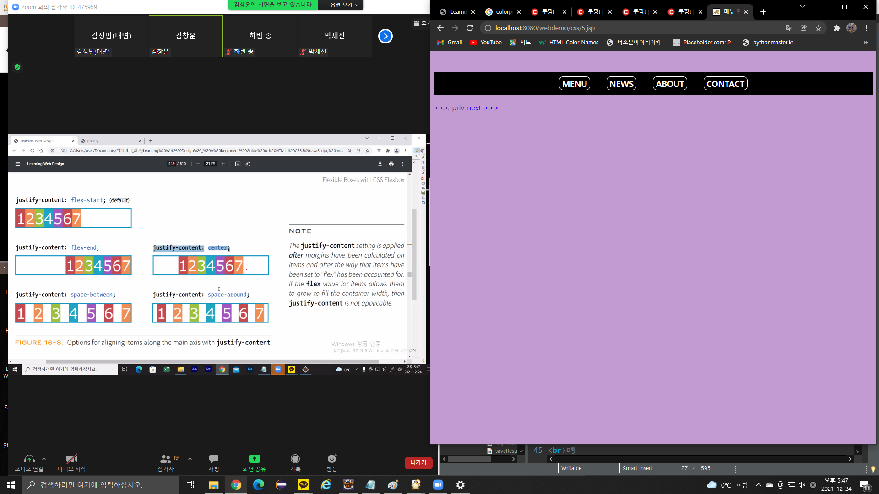Expand hidden bookmarks chevron

pos(865,43)
